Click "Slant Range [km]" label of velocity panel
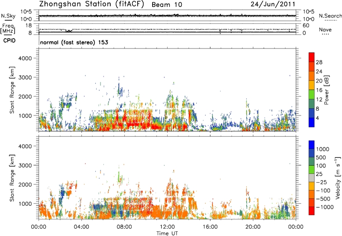Screen dimensions: 342x236 [12, 178]
